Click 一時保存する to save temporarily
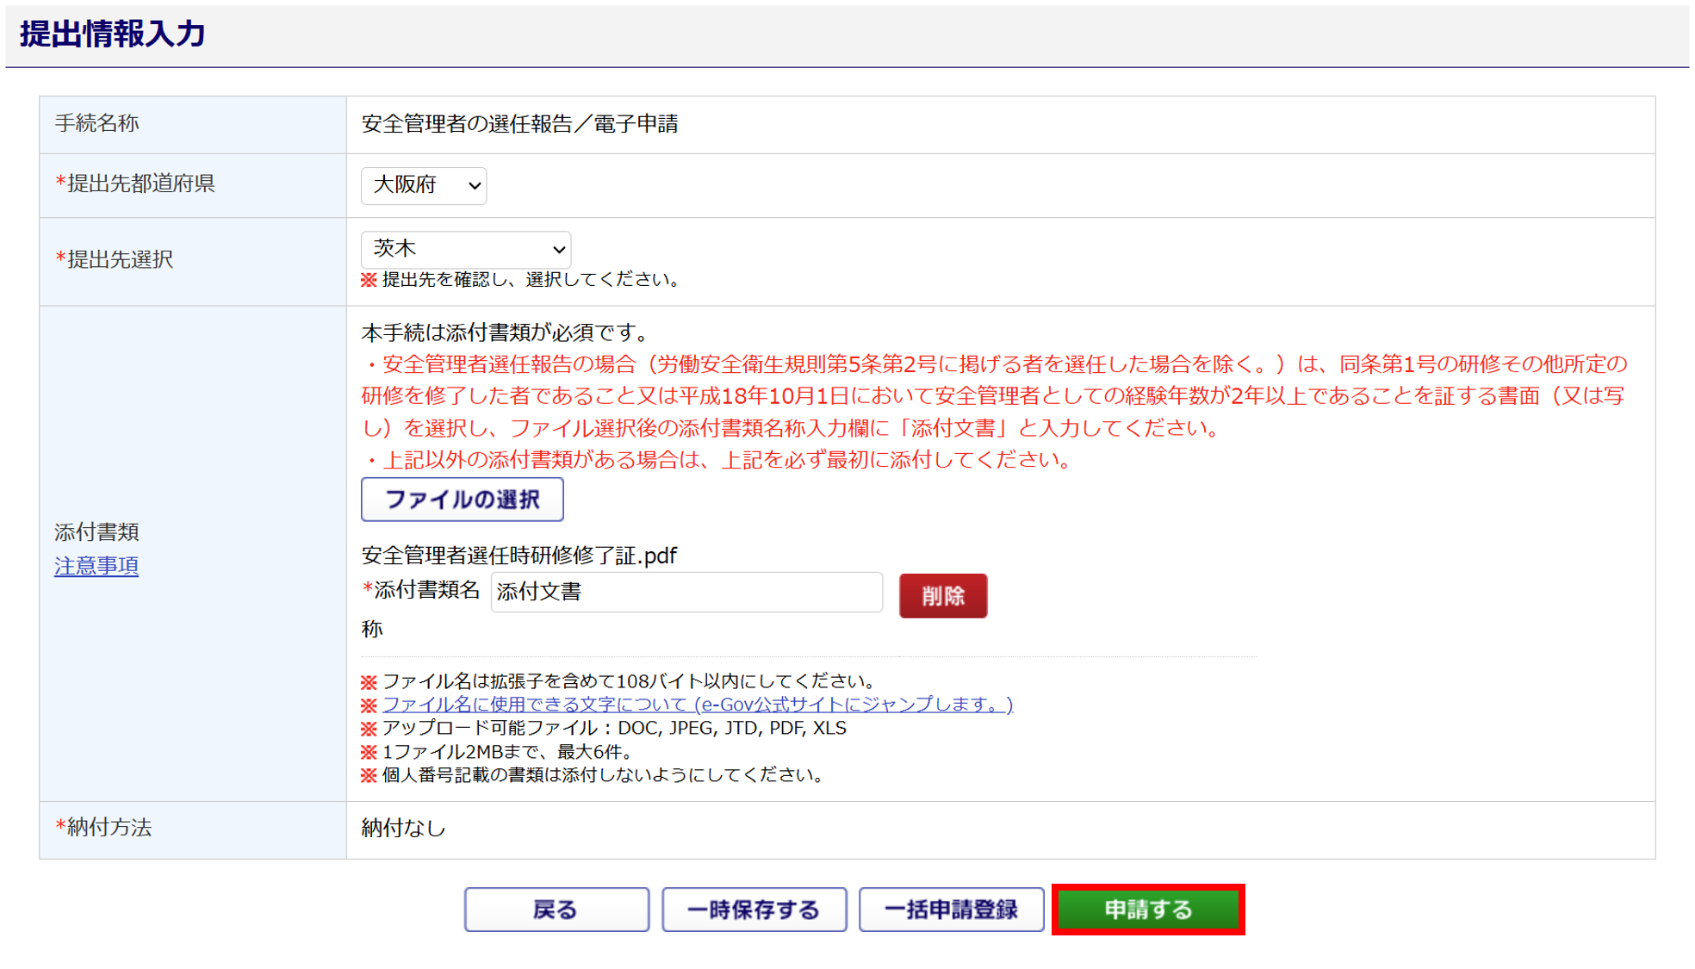Viewport: 1695px width, 969px height. point(754,910)
